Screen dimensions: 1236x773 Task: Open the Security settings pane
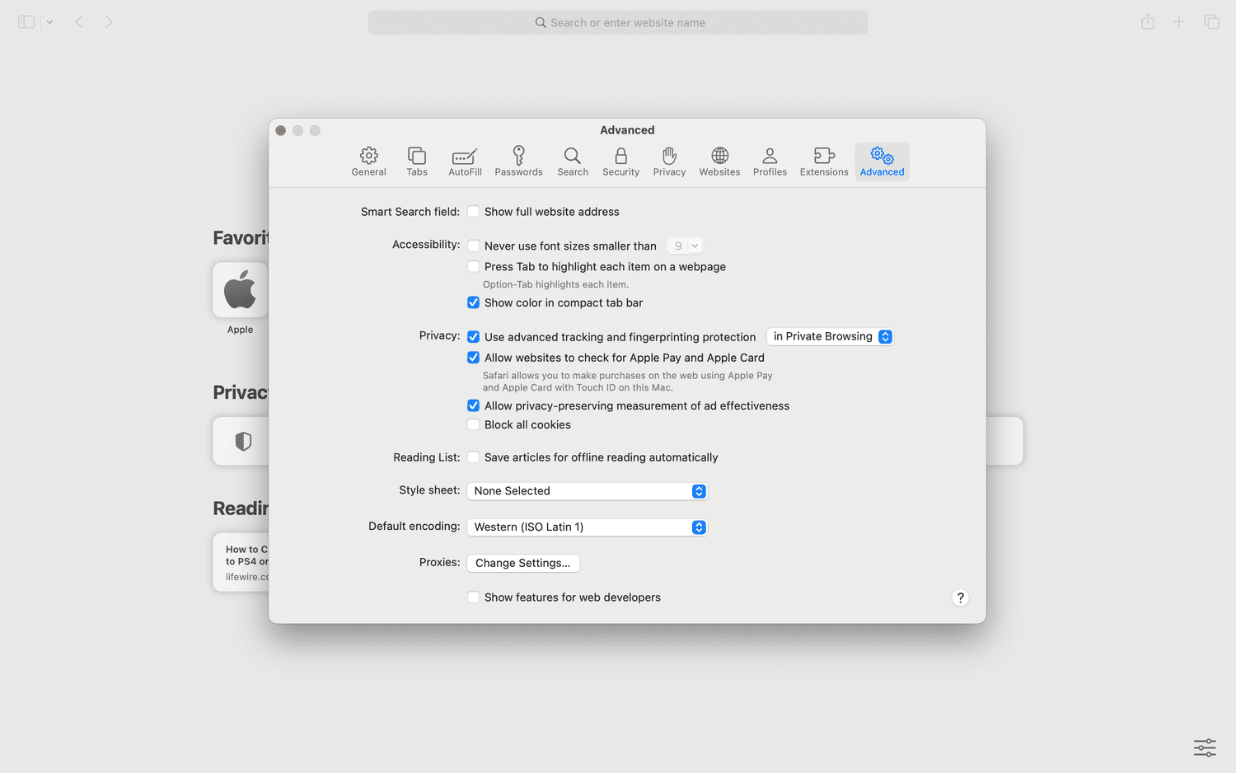click(620, 162)
